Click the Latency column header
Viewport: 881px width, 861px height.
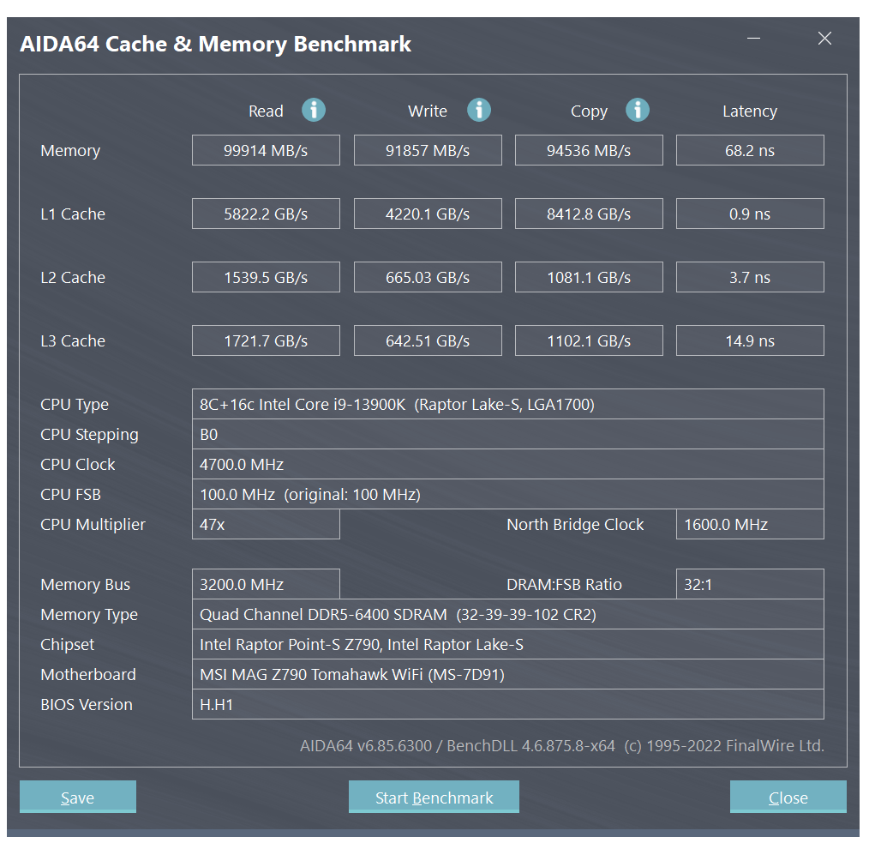(x=750, y=111)
